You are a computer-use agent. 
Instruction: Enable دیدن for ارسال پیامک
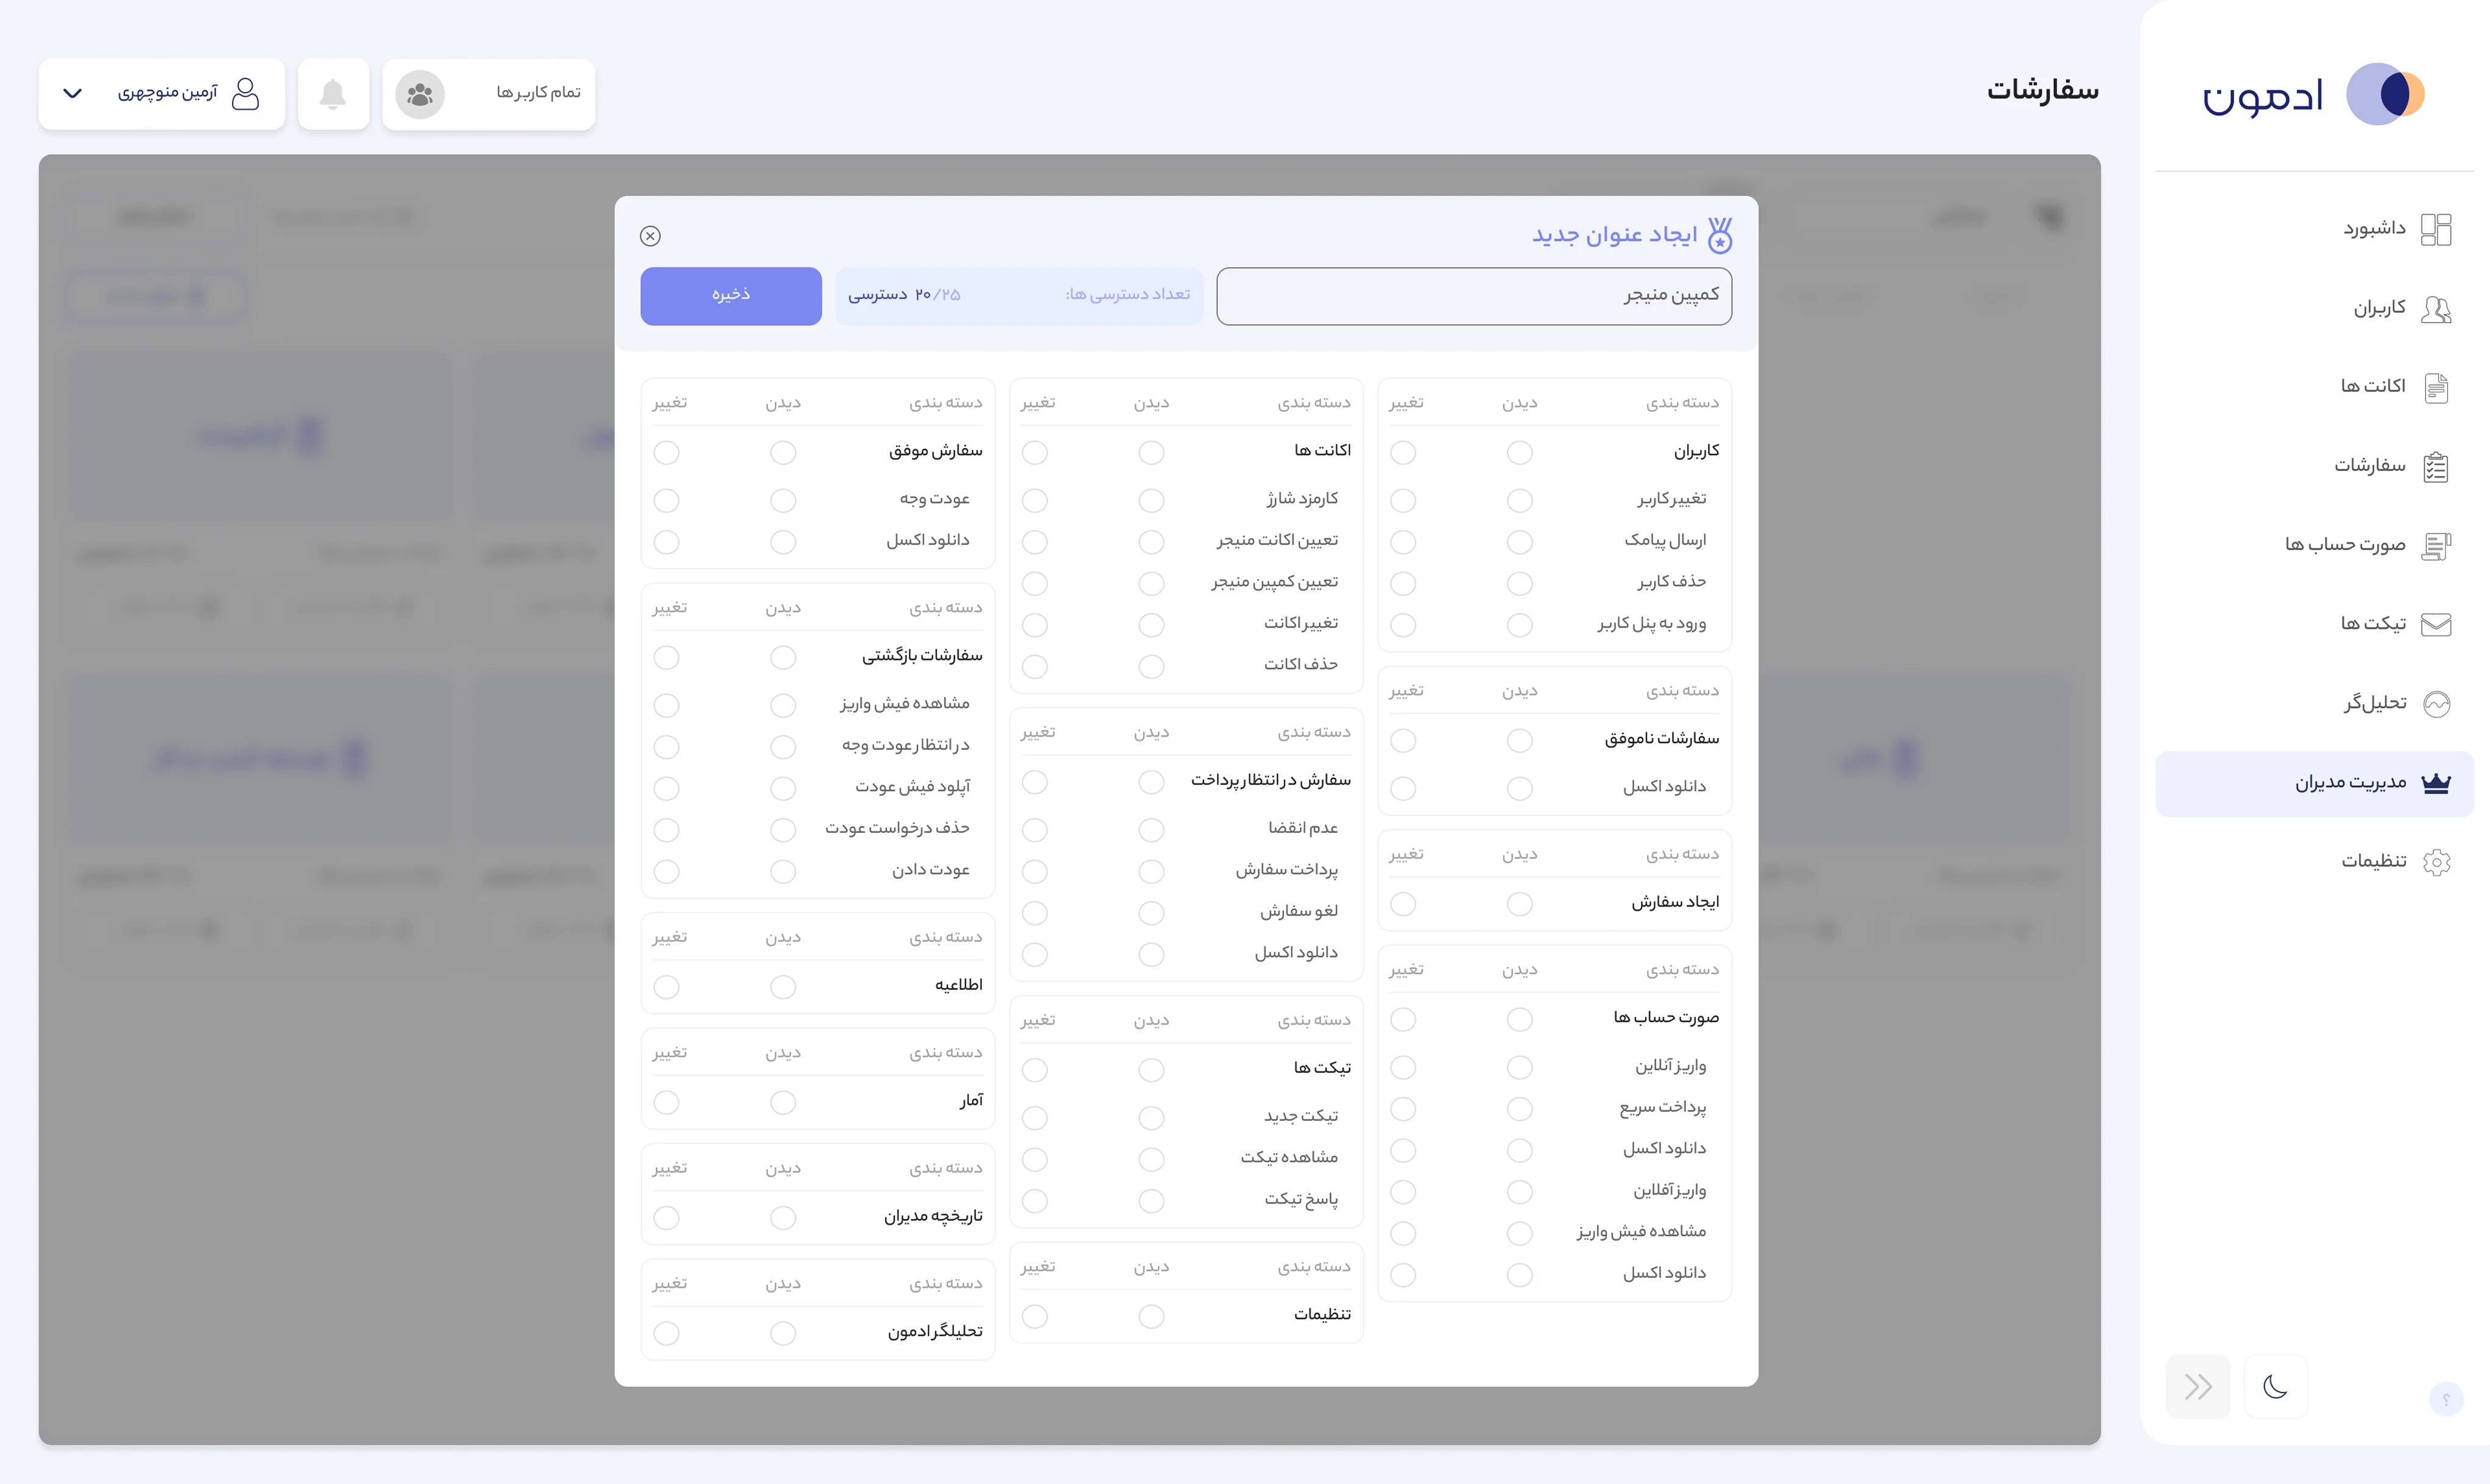pyautogui.click(x=1519, y=542)
